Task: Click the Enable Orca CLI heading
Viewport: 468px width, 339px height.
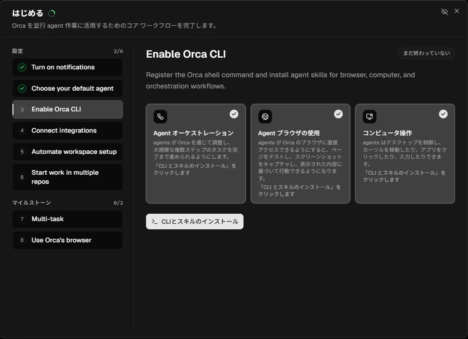Action: point(186,54)
